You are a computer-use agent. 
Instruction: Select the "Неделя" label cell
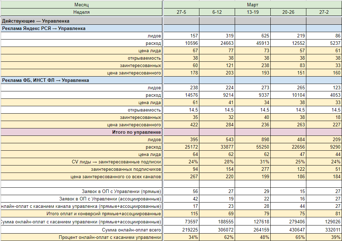click(81, 12)
